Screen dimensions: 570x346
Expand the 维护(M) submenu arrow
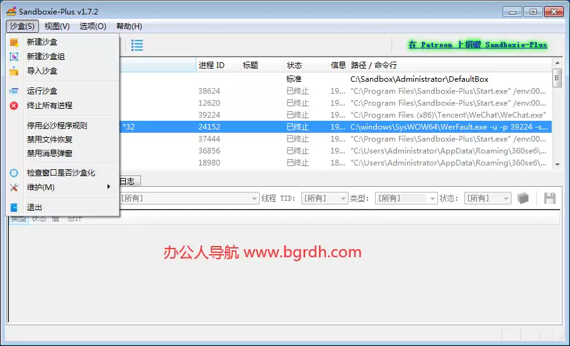click(108, 187)
